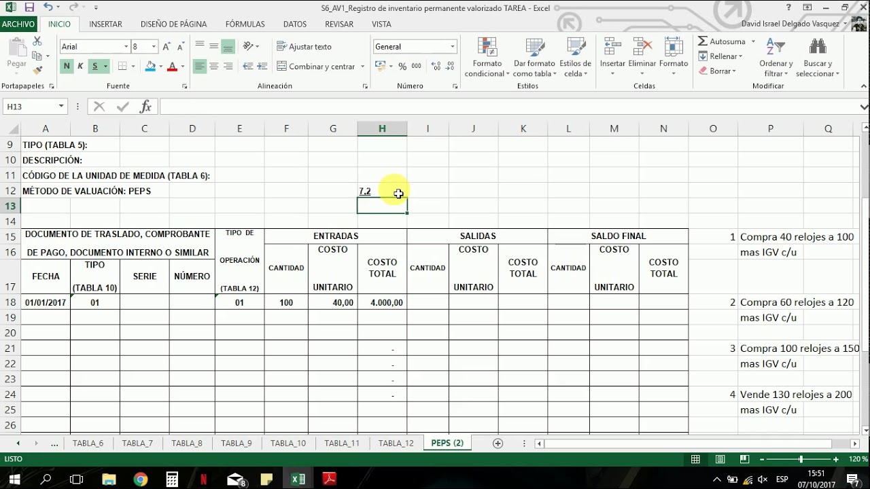This screenshot has height=489, width=870.
Task: Save the workbook using the floppy icon
Action: (x=29, y=7)
